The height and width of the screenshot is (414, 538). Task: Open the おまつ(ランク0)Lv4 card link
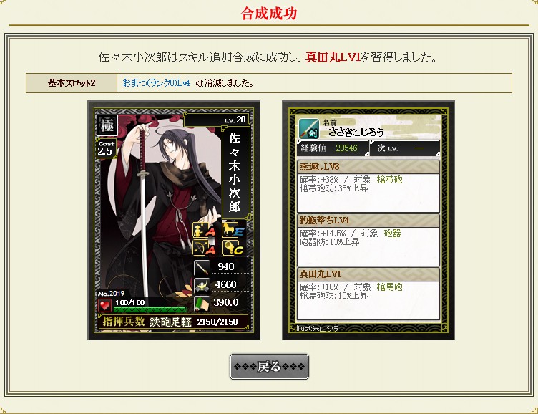[156, 83]
